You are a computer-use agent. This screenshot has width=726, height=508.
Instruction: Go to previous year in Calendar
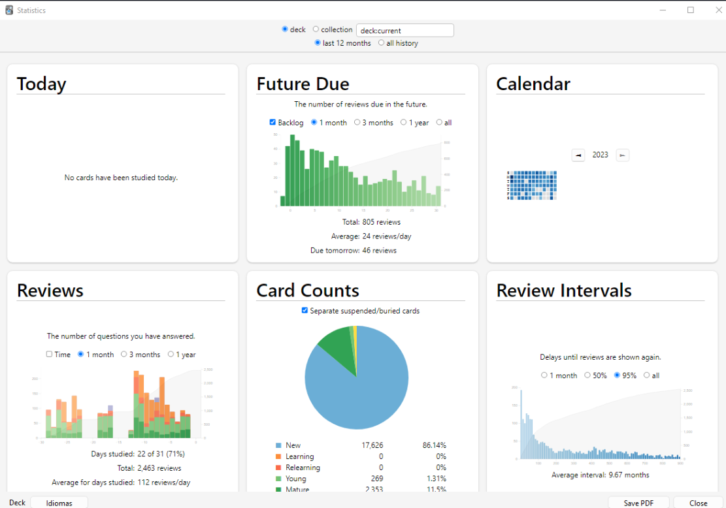[x=578, y=155]
